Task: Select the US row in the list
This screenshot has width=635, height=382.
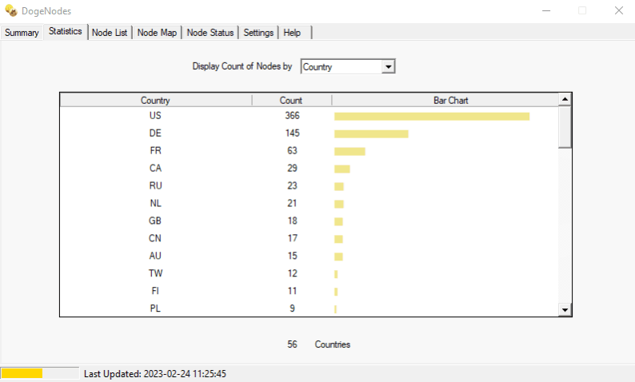Action: [x=155, y=116]
